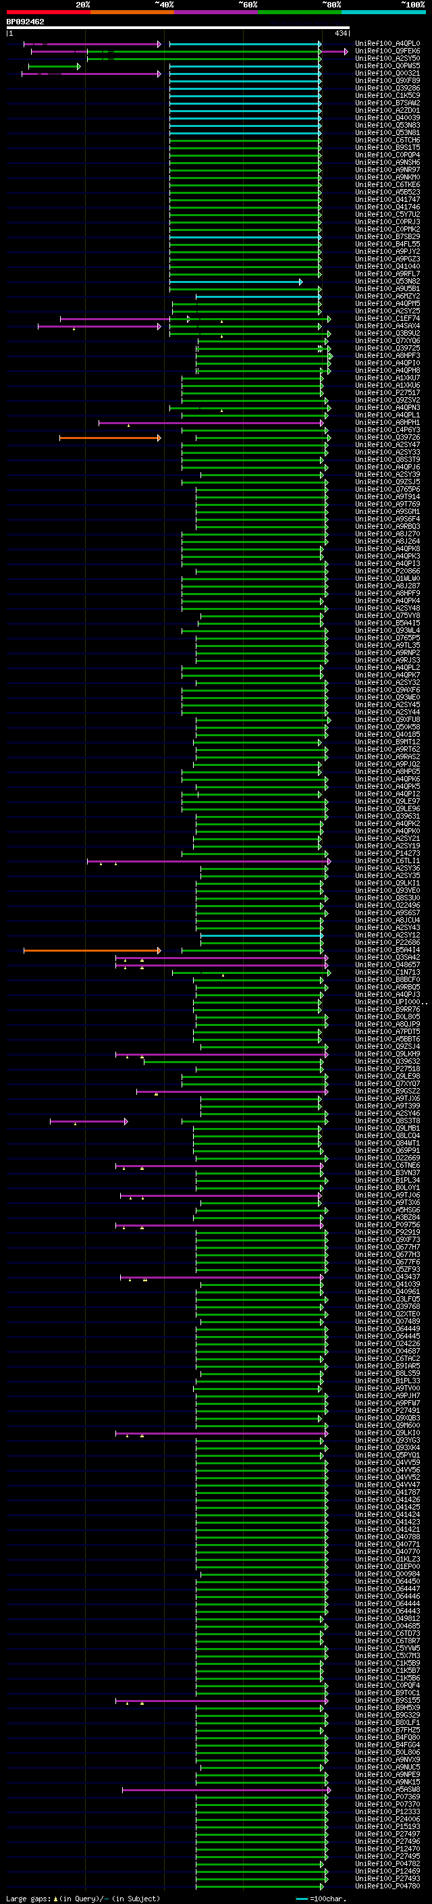The width and height of the screenshot is (432, 1904).
Task: Select hit text UniRef100_A9T914
Action: pos(387,496)
